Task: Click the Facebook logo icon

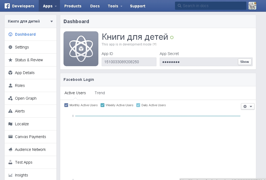Action: tap(7, 6)
